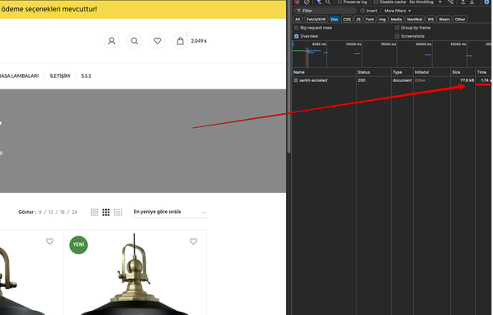
Task: Sort by Name column header
Action: coord(325,72)
